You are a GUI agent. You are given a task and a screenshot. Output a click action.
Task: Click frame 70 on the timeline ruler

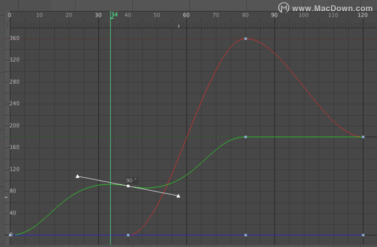point(216,15)
